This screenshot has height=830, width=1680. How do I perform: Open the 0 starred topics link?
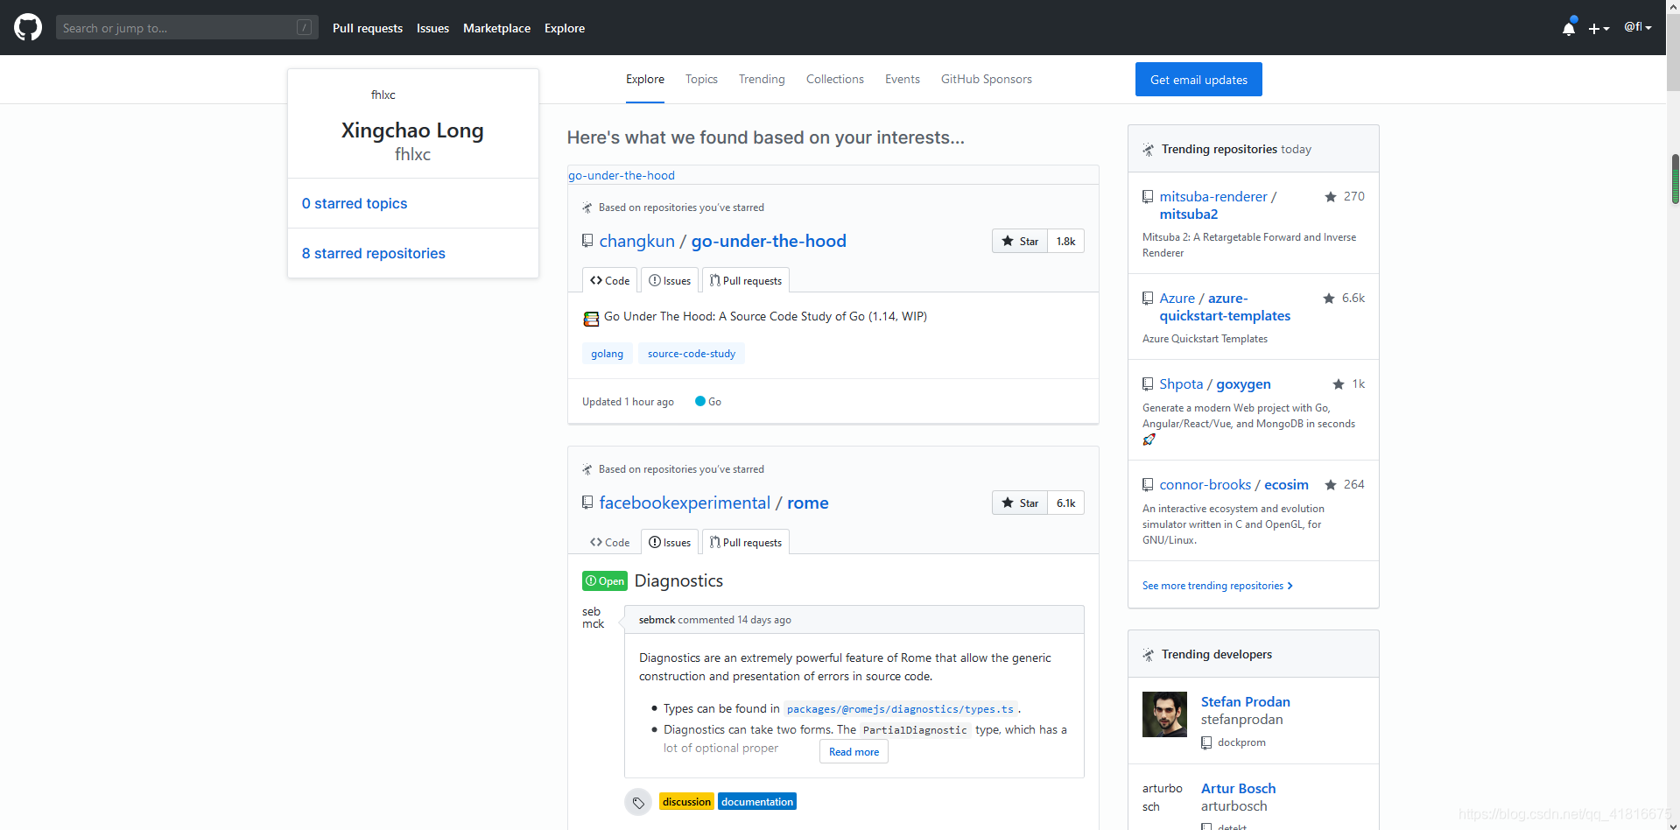[x=355, y=203]
